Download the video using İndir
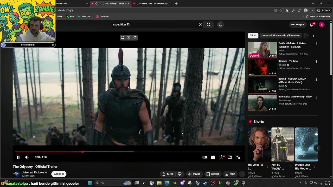Image resolution: width=333 pixels, height=187 pixels. [x=230, y=174]
